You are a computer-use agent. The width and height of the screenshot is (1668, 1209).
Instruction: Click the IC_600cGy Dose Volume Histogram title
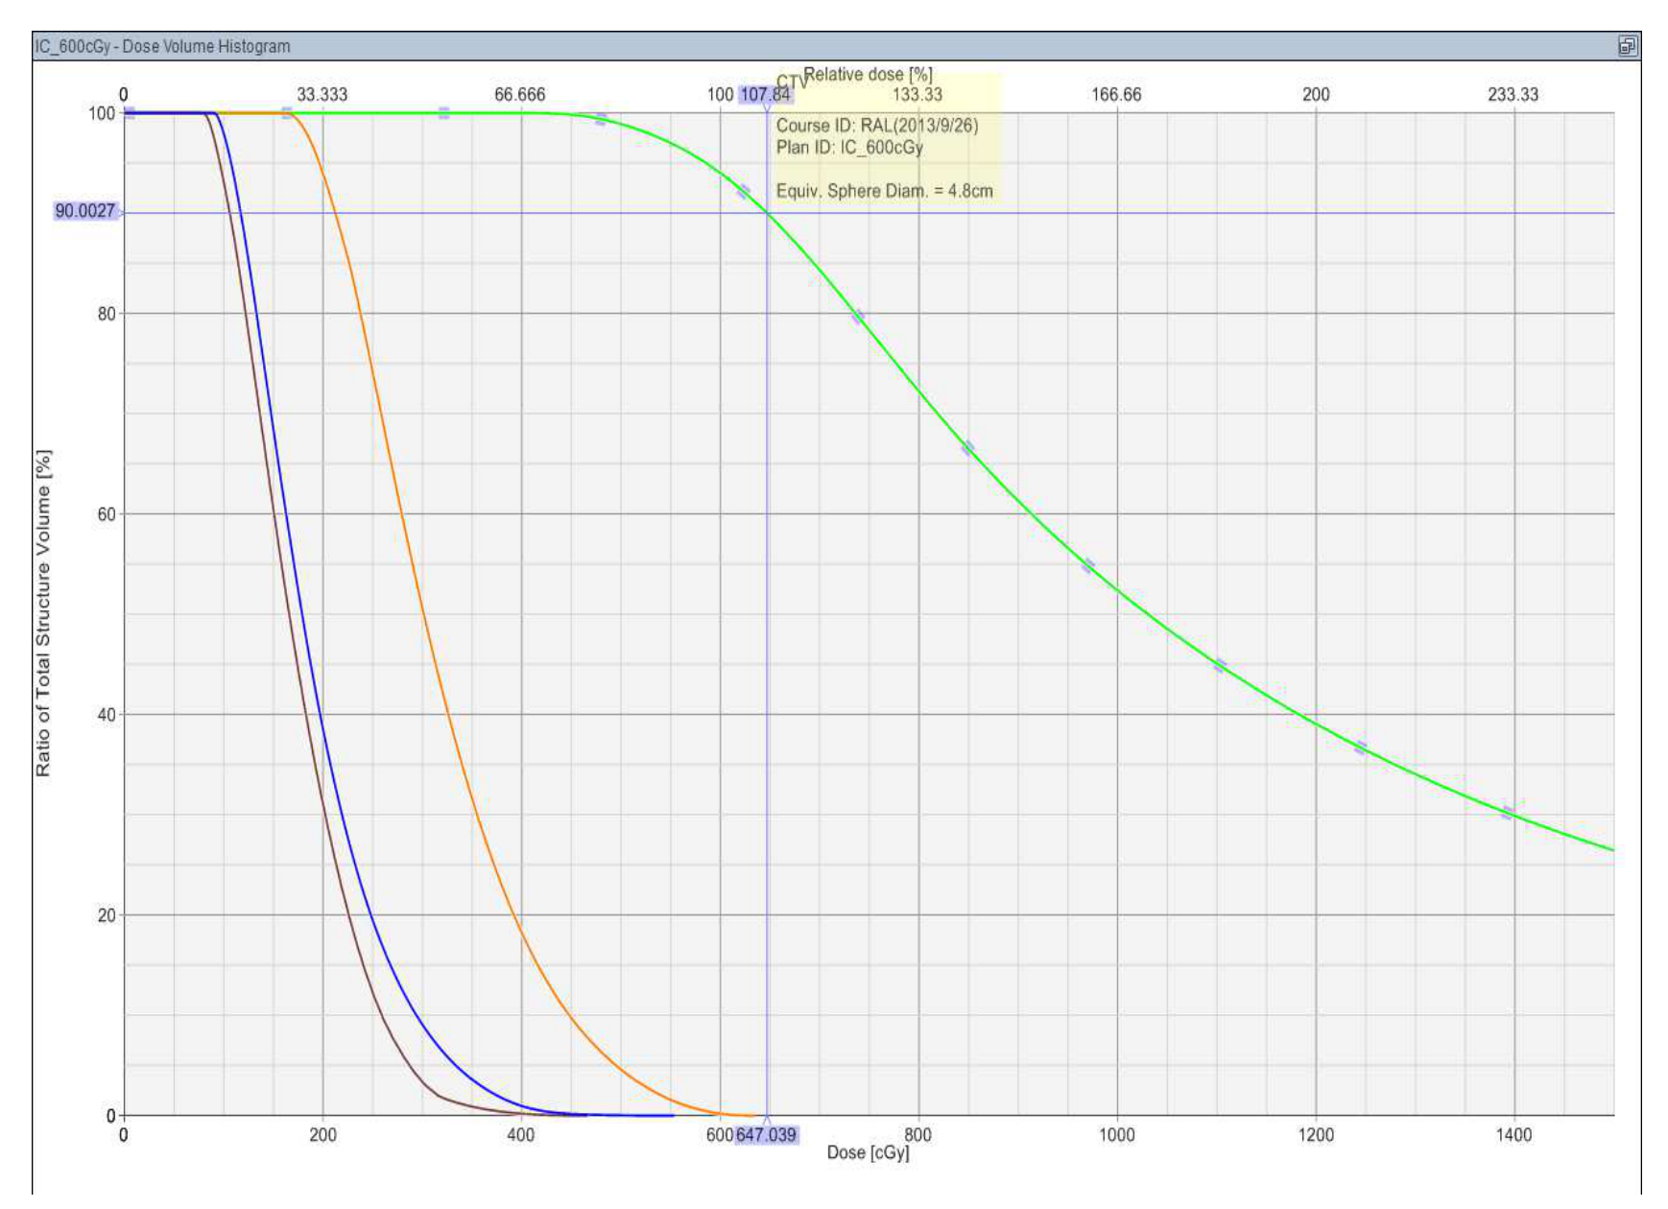tap(162, 46)
